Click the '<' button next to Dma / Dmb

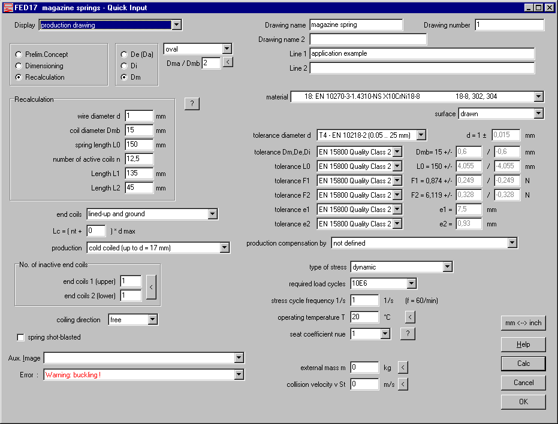[228, 62]
